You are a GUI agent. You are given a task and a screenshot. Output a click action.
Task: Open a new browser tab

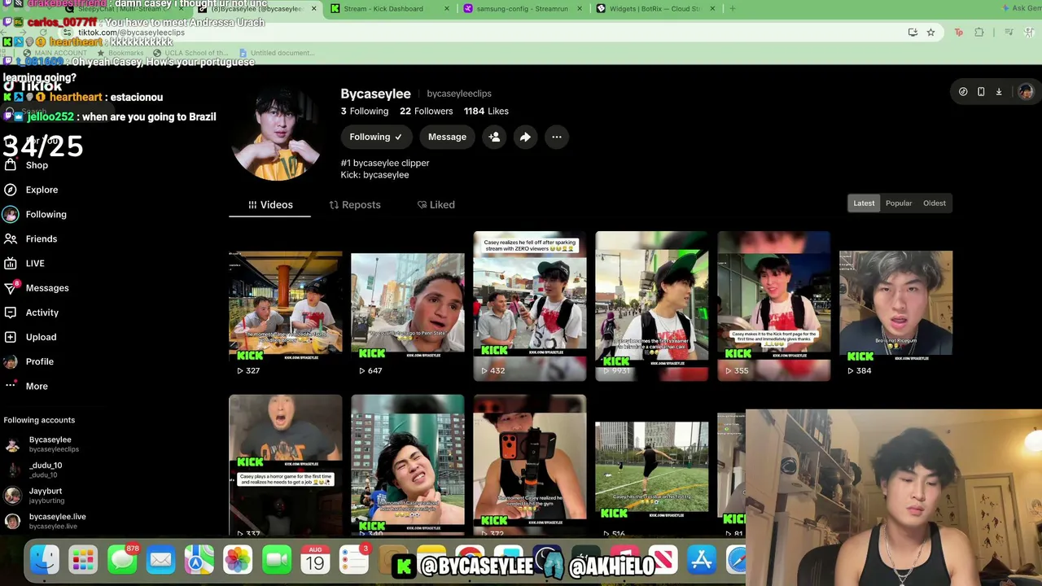point(733,9)
